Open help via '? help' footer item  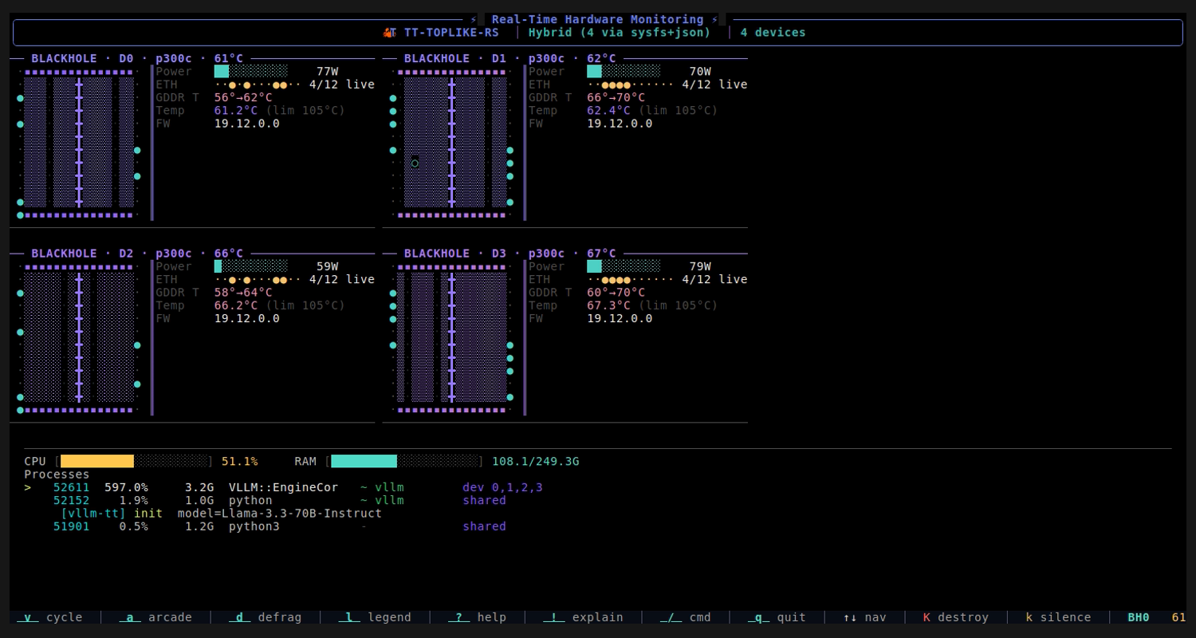point(477,617)
